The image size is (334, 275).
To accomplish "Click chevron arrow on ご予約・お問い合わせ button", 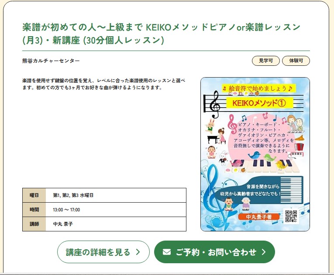I will click(x=264, y=252).
